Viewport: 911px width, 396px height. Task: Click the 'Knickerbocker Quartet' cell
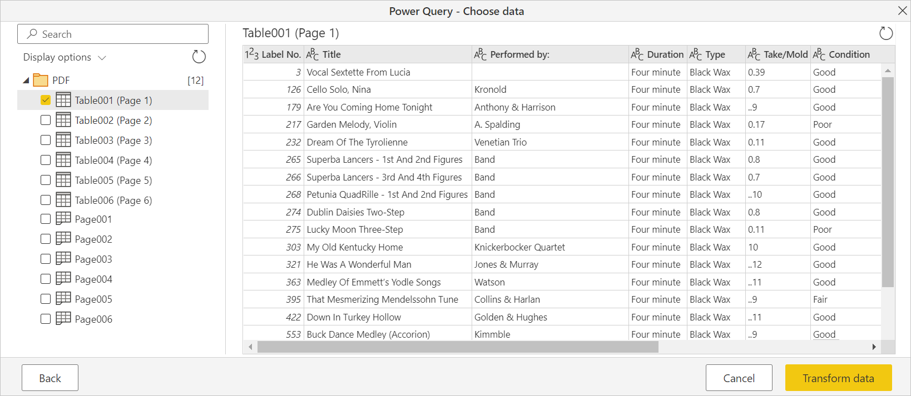(550, 247)
